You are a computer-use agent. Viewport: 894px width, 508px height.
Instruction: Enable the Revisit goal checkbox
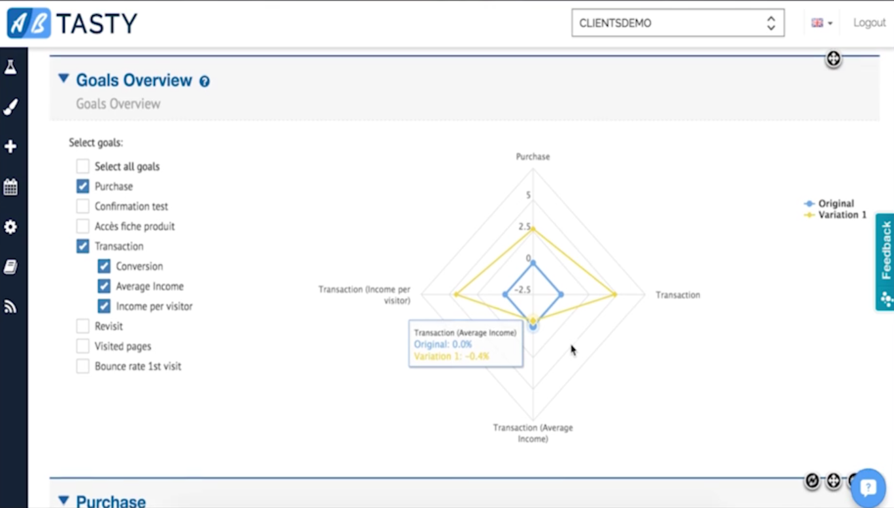pyautogui.click(x=83, y=326)
